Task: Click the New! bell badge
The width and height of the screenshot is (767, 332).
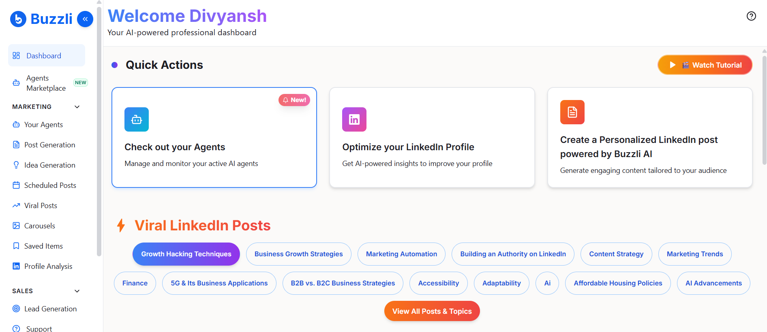Action: click(x=294, y=100)
